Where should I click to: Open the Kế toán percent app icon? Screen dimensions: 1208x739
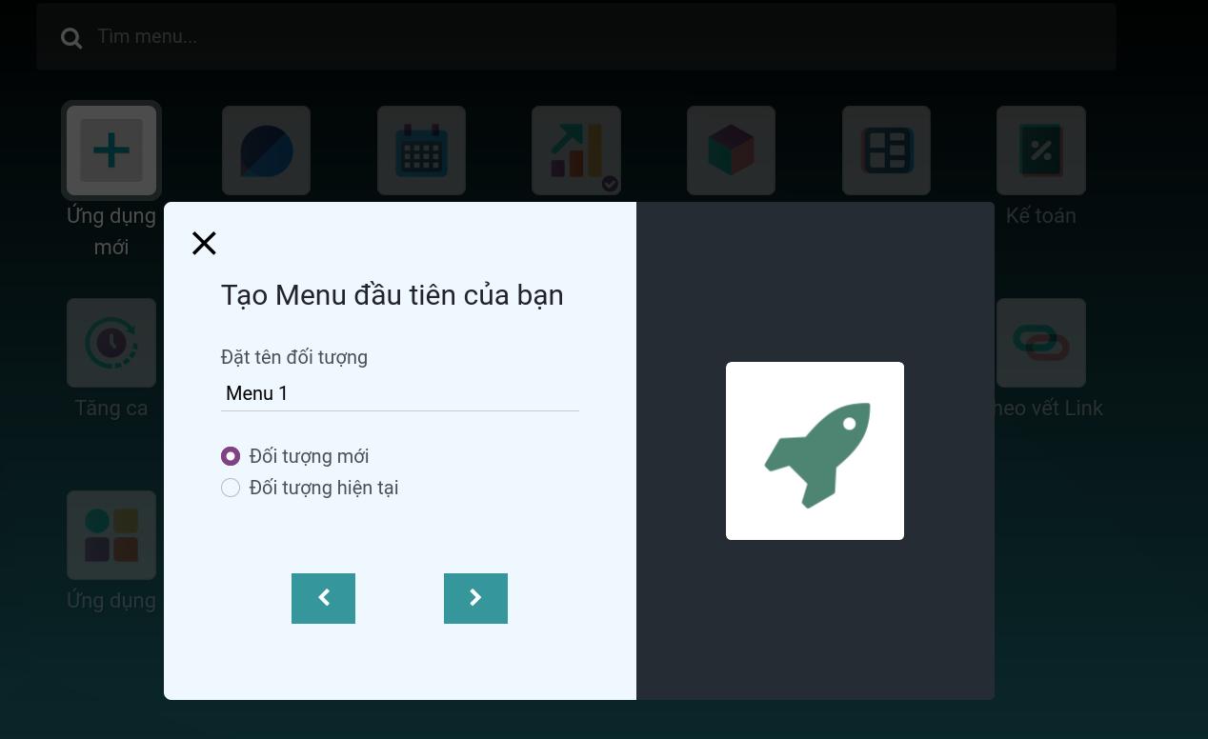[x=1041, y=150]
